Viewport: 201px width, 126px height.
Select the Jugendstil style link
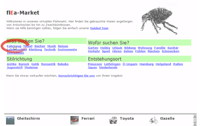[15, 67]
